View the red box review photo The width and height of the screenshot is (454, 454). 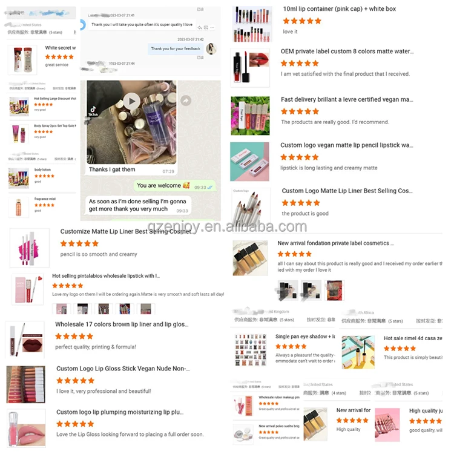(334, 290)
